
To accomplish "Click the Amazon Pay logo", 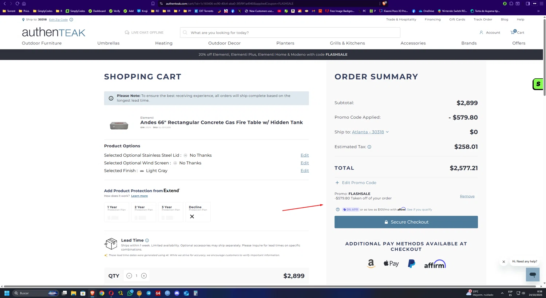I will click(x=371, y=264).
